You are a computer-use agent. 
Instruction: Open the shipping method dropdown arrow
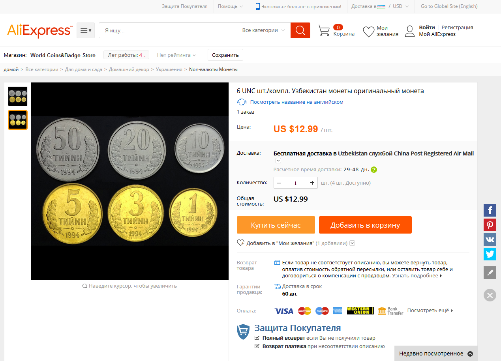pos(278,161)
